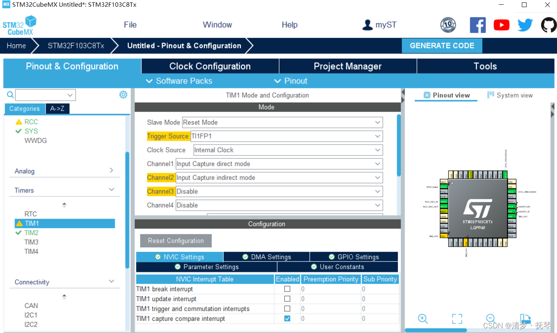Viewport: 557px width, 333px height.
Task: Fit the chip to view icon
Action: [x=457, y=319]
